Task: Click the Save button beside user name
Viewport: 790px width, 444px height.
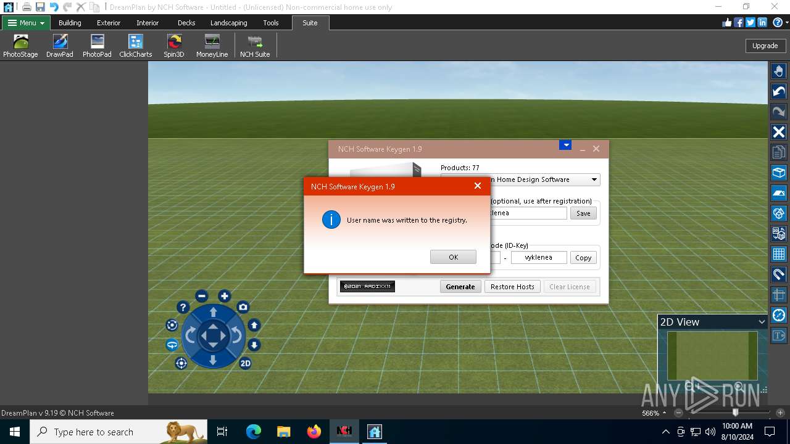Action: (583, 213)
